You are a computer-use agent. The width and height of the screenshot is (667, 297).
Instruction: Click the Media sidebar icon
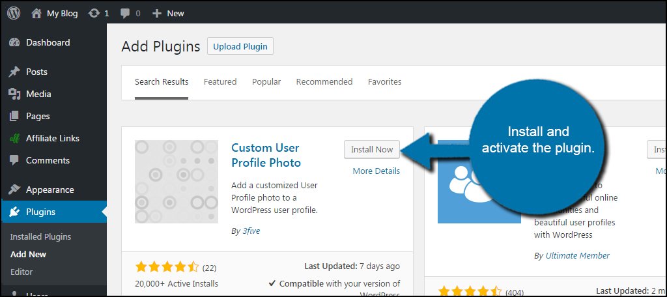click(14, 94)
